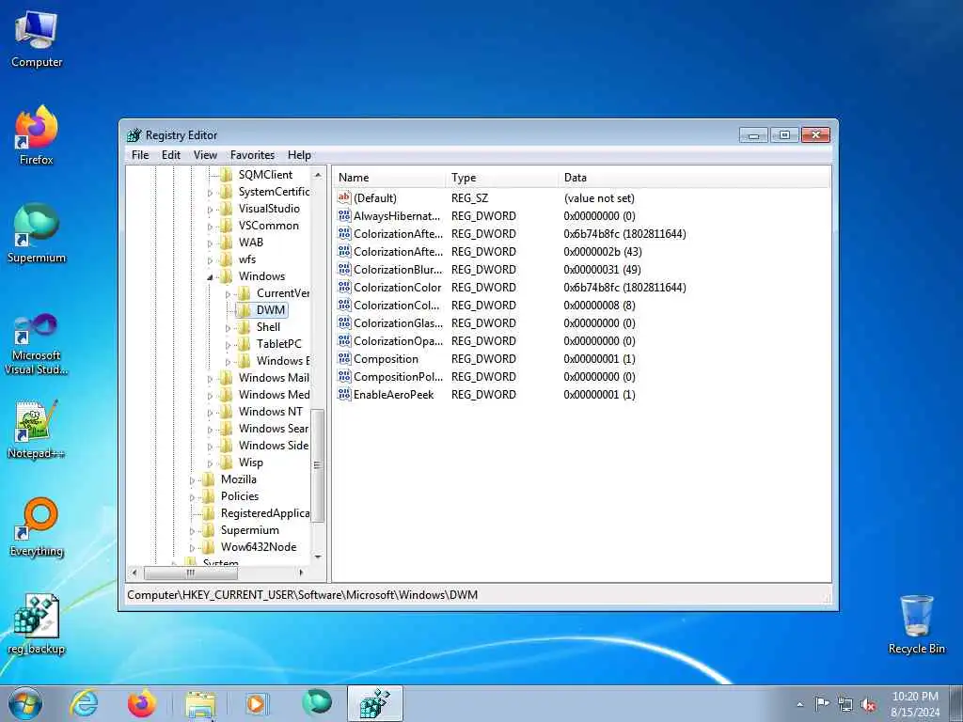Click the tree scroll down arrow

click(318, 557)
